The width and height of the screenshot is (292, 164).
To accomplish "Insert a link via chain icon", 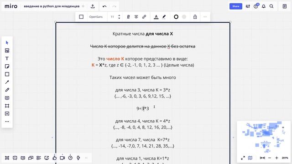I will [144, 17].
